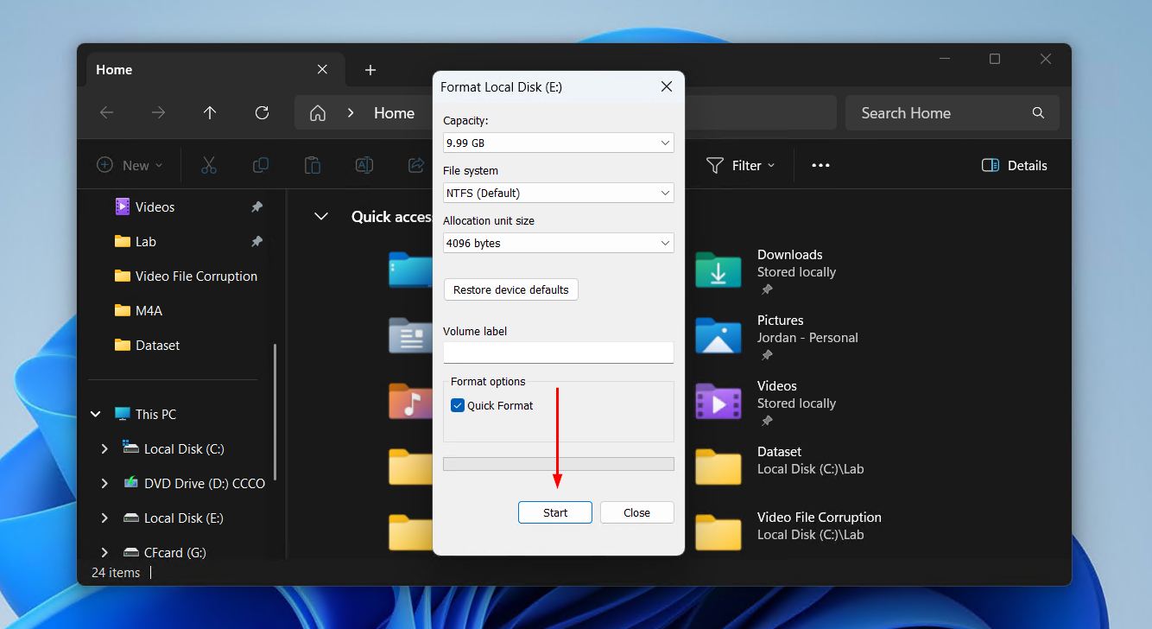
Task: Open the Capacity dropdown
Action: [x=558, y=143]
